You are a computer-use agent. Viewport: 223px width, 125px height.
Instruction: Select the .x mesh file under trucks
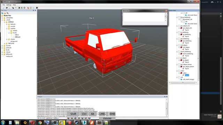17,35
